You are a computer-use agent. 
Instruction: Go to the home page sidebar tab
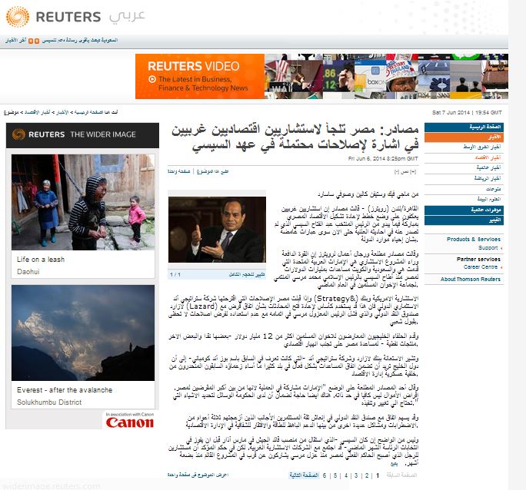pyautogui.click(x=486, y=125)
